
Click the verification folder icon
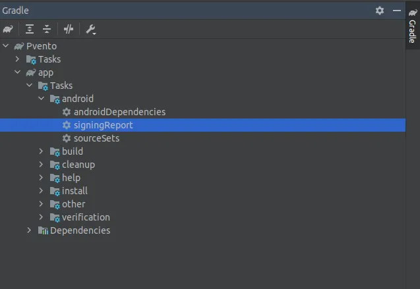tap(54, 217)
